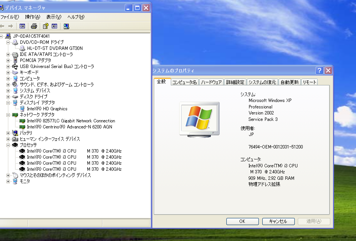Screen dimensions: 356x241
Task: Click the DVD/CD-ROM drive category icon
Action: click(x=15, y=42)
